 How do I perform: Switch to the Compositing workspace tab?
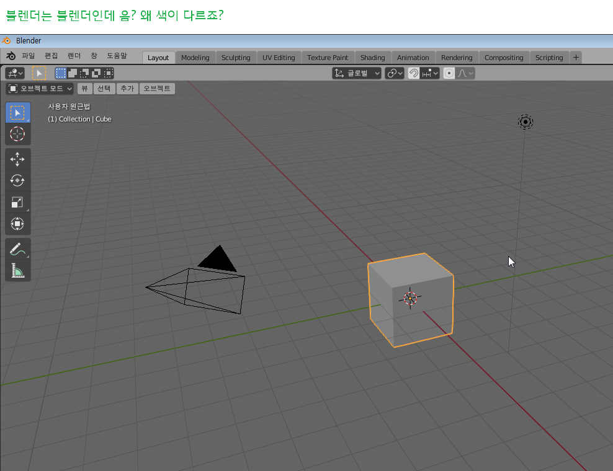tap(504, 58)
